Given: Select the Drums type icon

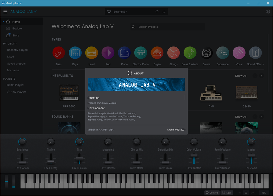Looking at the screenshot, I should tap(206, 53).
